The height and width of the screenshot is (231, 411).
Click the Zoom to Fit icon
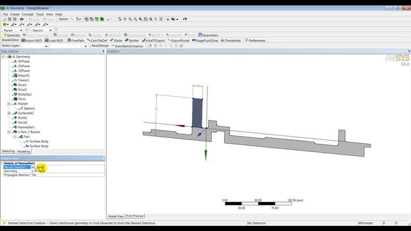(x=141, y=19)
